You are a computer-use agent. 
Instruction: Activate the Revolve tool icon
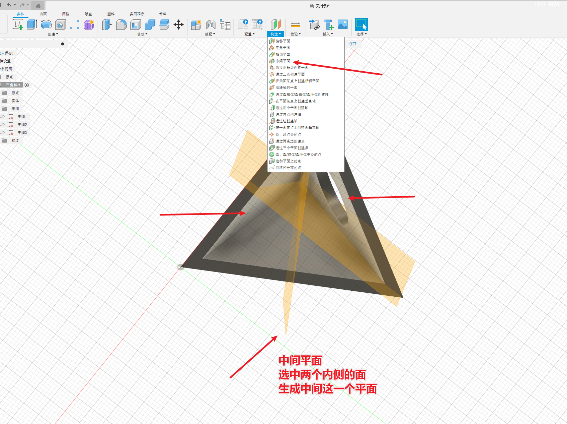(46, 25)
